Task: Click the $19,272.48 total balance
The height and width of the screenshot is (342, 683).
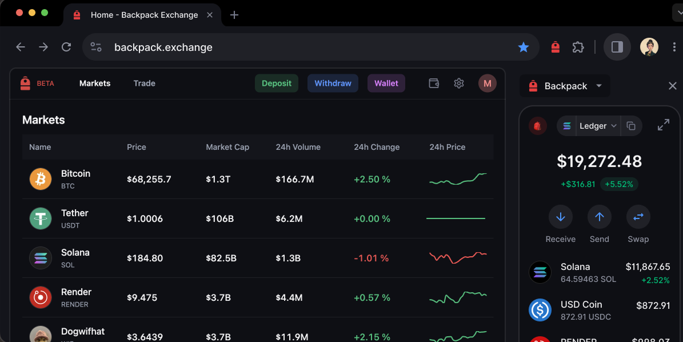Action: [600, 161]
